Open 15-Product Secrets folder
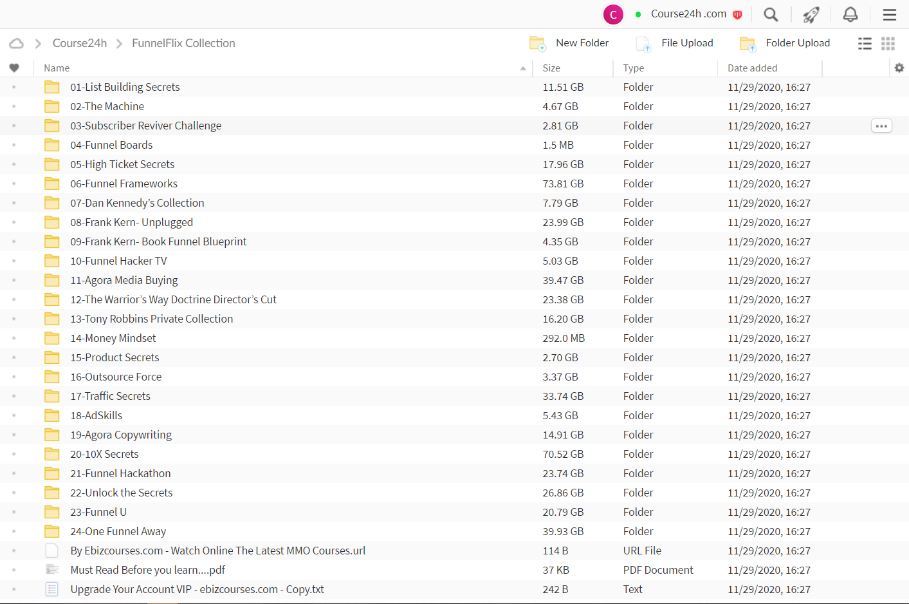Viewport: 909px width, 604px height. pyautogui.click(x=115, y=357)
